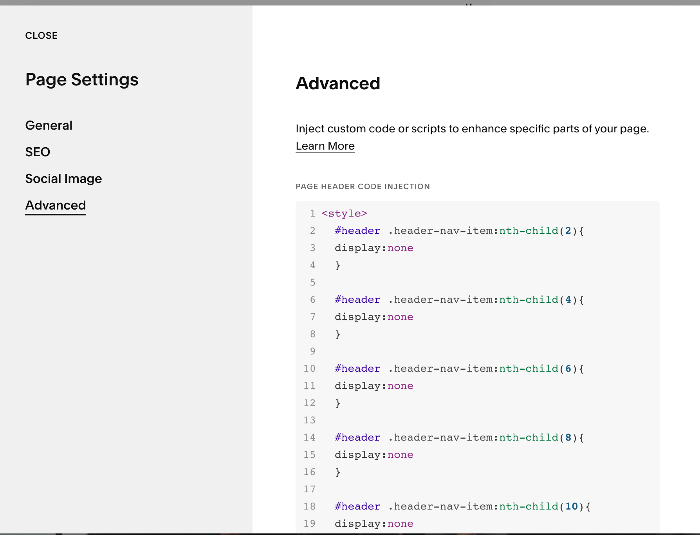The height and width of the screenshot is (535, 700).
Task: Click line number 13 in editor gutter
Action: 309,420
